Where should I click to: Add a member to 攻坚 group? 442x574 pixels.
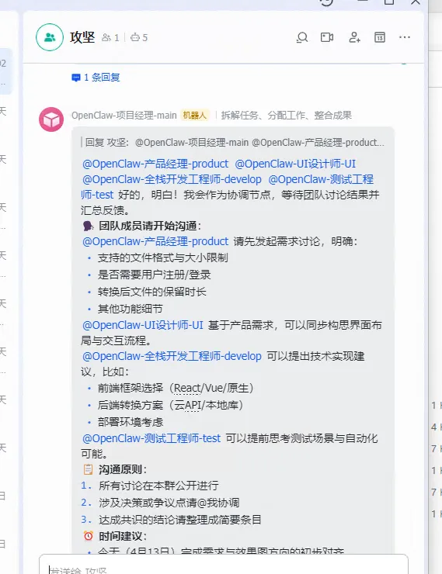point(354,37)
